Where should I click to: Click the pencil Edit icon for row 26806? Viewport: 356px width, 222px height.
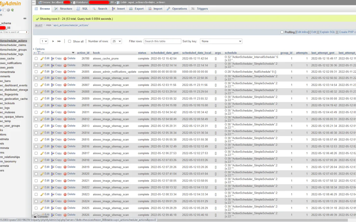point(42,78)
